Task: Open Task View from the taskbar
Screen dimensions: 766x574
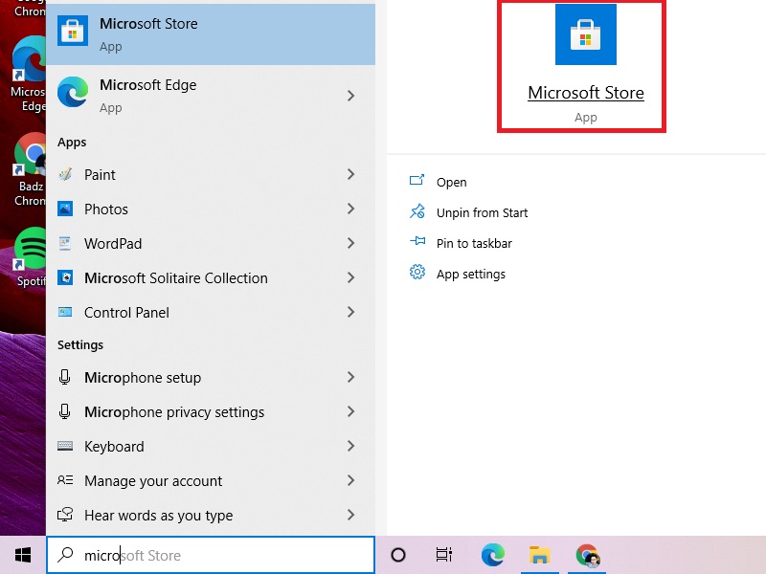Action: click(443, 555)
